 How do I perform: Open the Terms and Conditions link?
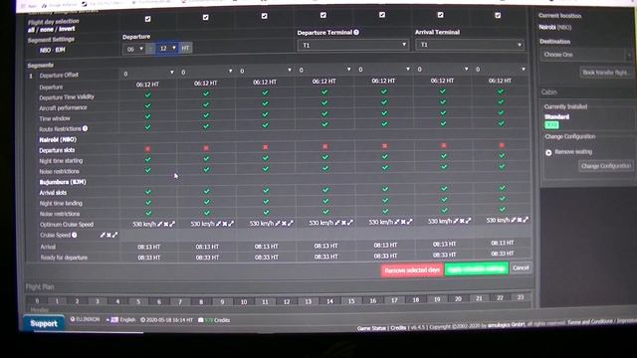(590, 322)
